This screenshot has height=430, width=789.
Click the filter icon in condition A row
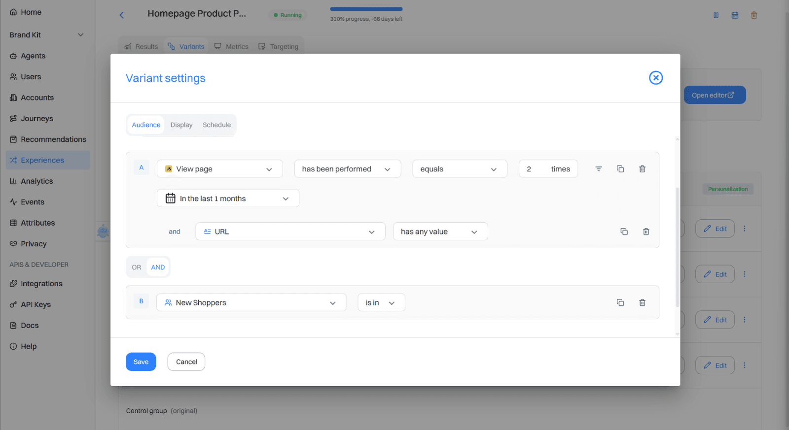click(x=598, y=169)
